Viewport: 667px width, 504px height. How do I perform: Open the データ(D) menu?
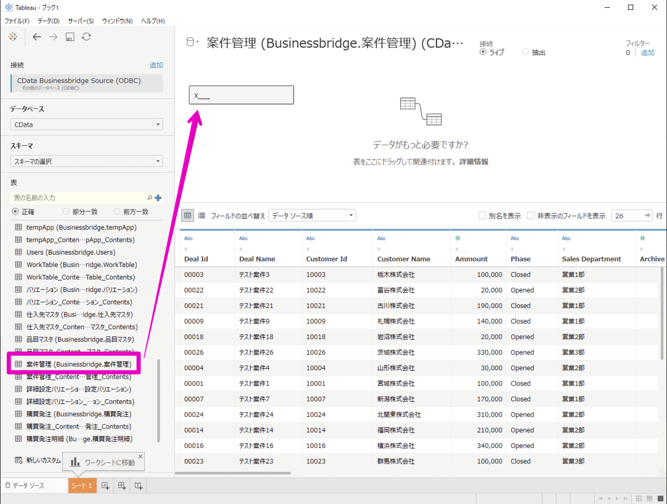point(48,21)
